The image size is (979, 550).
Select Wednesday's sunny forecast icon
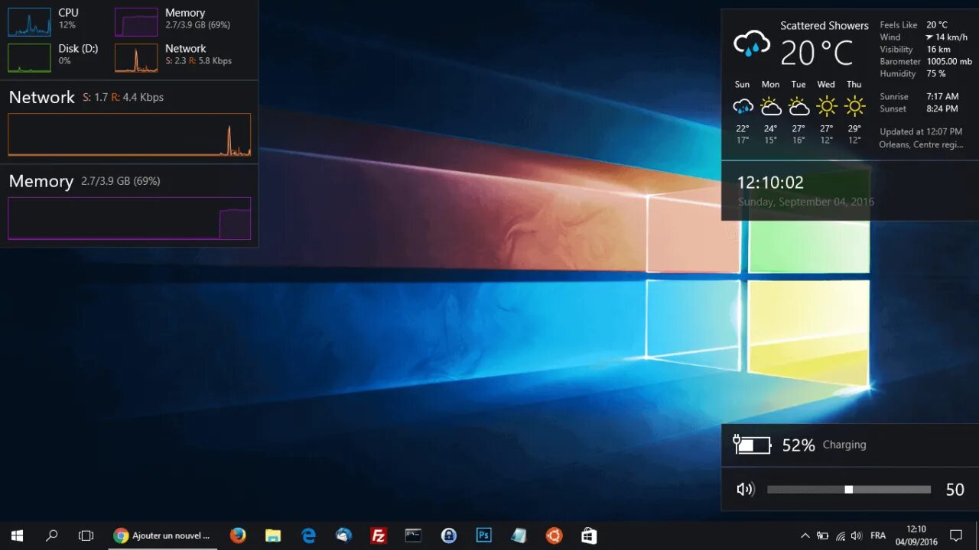tap(826, 106)
